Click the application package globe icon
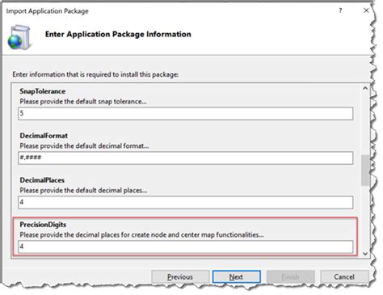The image size is (383, 295). pos(19,37)
